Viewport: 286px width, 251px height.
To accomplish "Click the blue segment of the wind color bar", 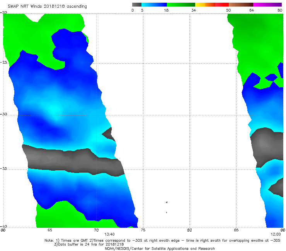I will (x=154, y=5).
